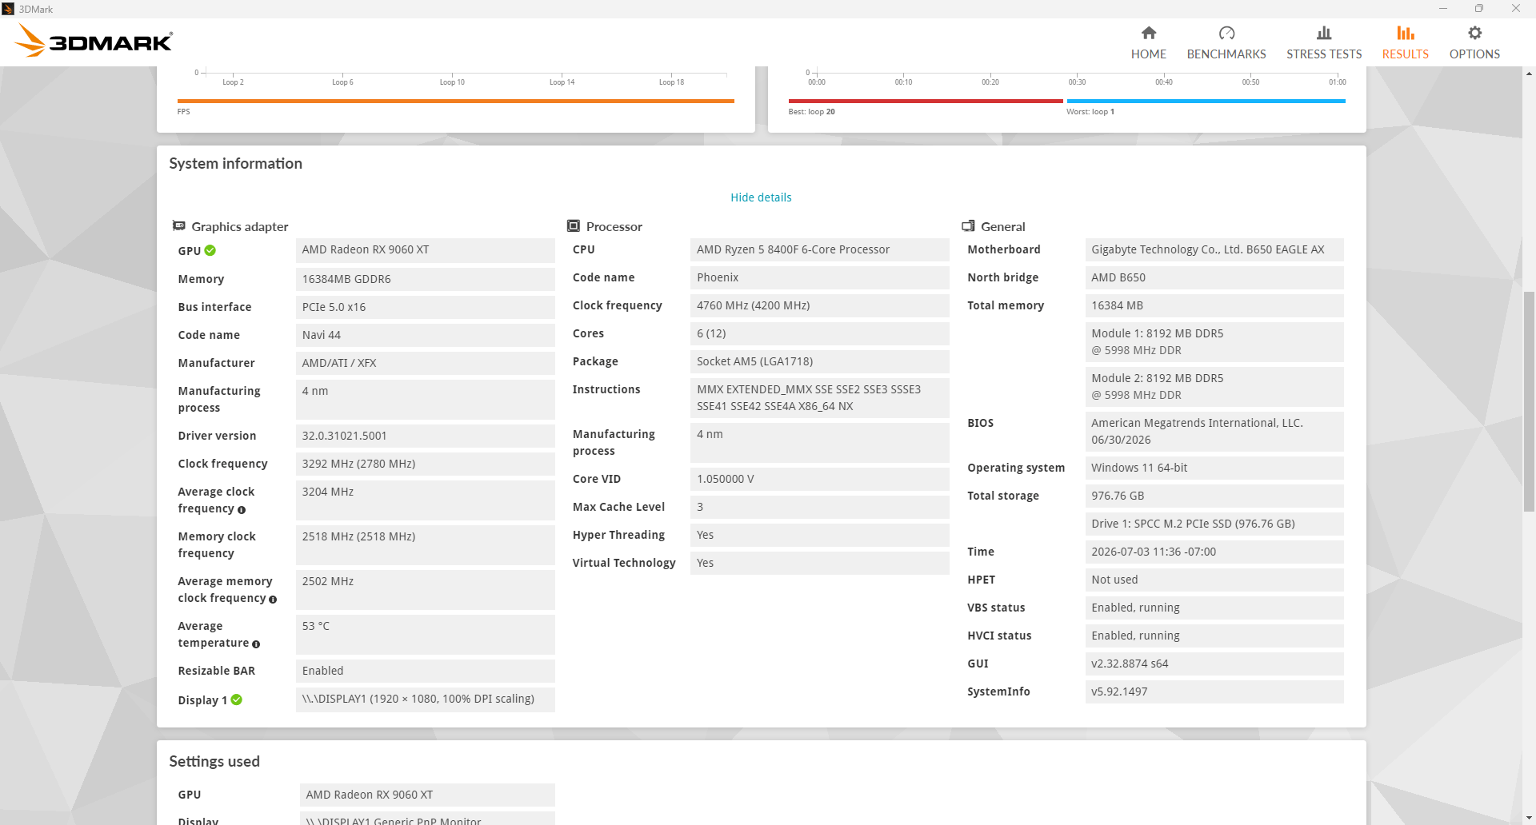Select the 'AMD/ATI / XFX' manufacturer value
Image resolution: width=1536 pixels, height=825 pixels.
(x=426, y=363)
